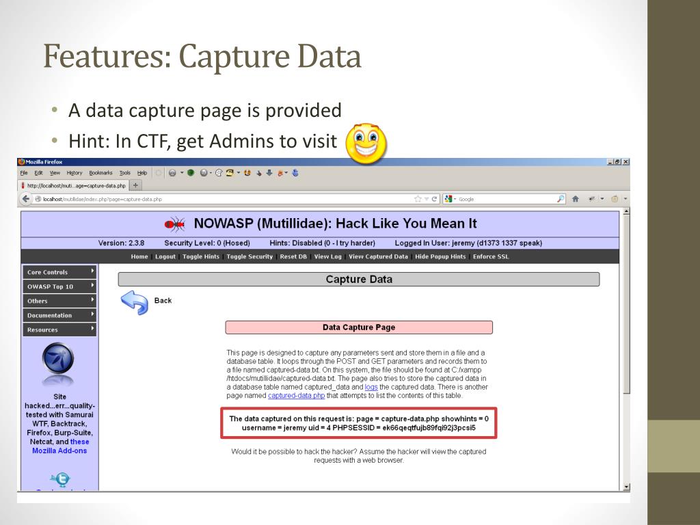This screenshot has width=700, height=525.
Task: Click the Hide Popup Hints link
Action: coord(440,257)
